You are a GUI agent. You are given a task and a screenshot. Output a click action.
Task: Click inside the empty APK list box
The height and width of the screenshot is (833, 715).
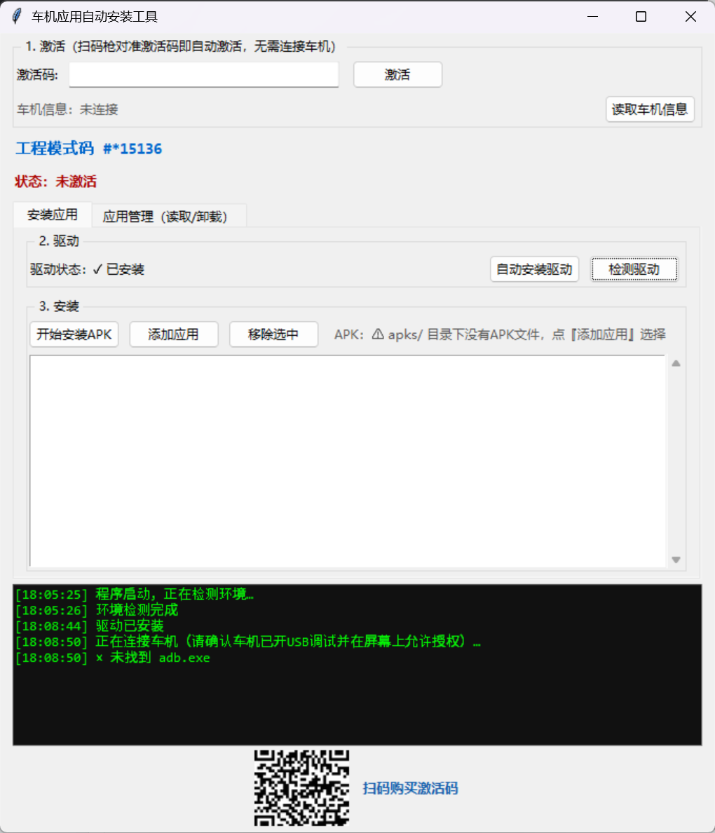point(348,461)
